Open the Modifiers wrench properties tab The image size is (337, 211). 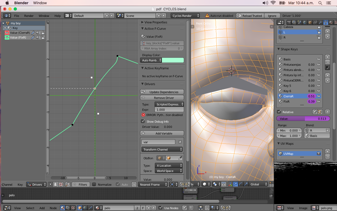click(x=320, y=22)
